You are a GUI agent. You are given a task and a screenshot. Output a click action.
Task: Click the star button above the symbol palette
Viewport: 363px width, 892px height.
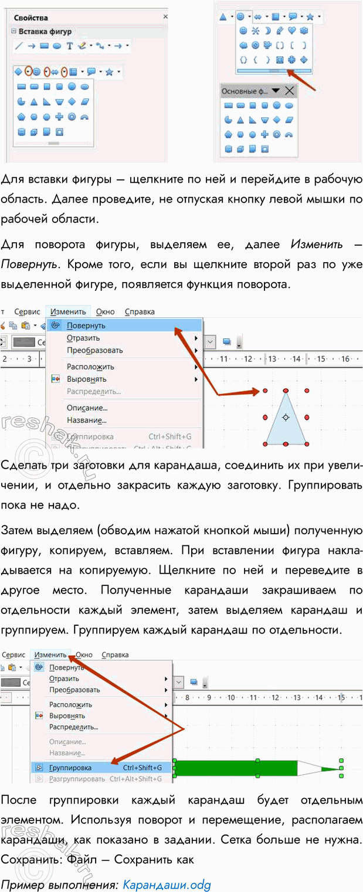click(x=310, y=17)
